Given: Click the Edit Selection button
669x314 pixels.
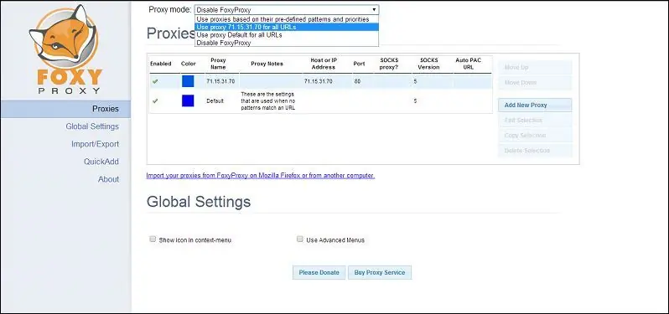Looking at the screenshot, I should tap(535, 120).
